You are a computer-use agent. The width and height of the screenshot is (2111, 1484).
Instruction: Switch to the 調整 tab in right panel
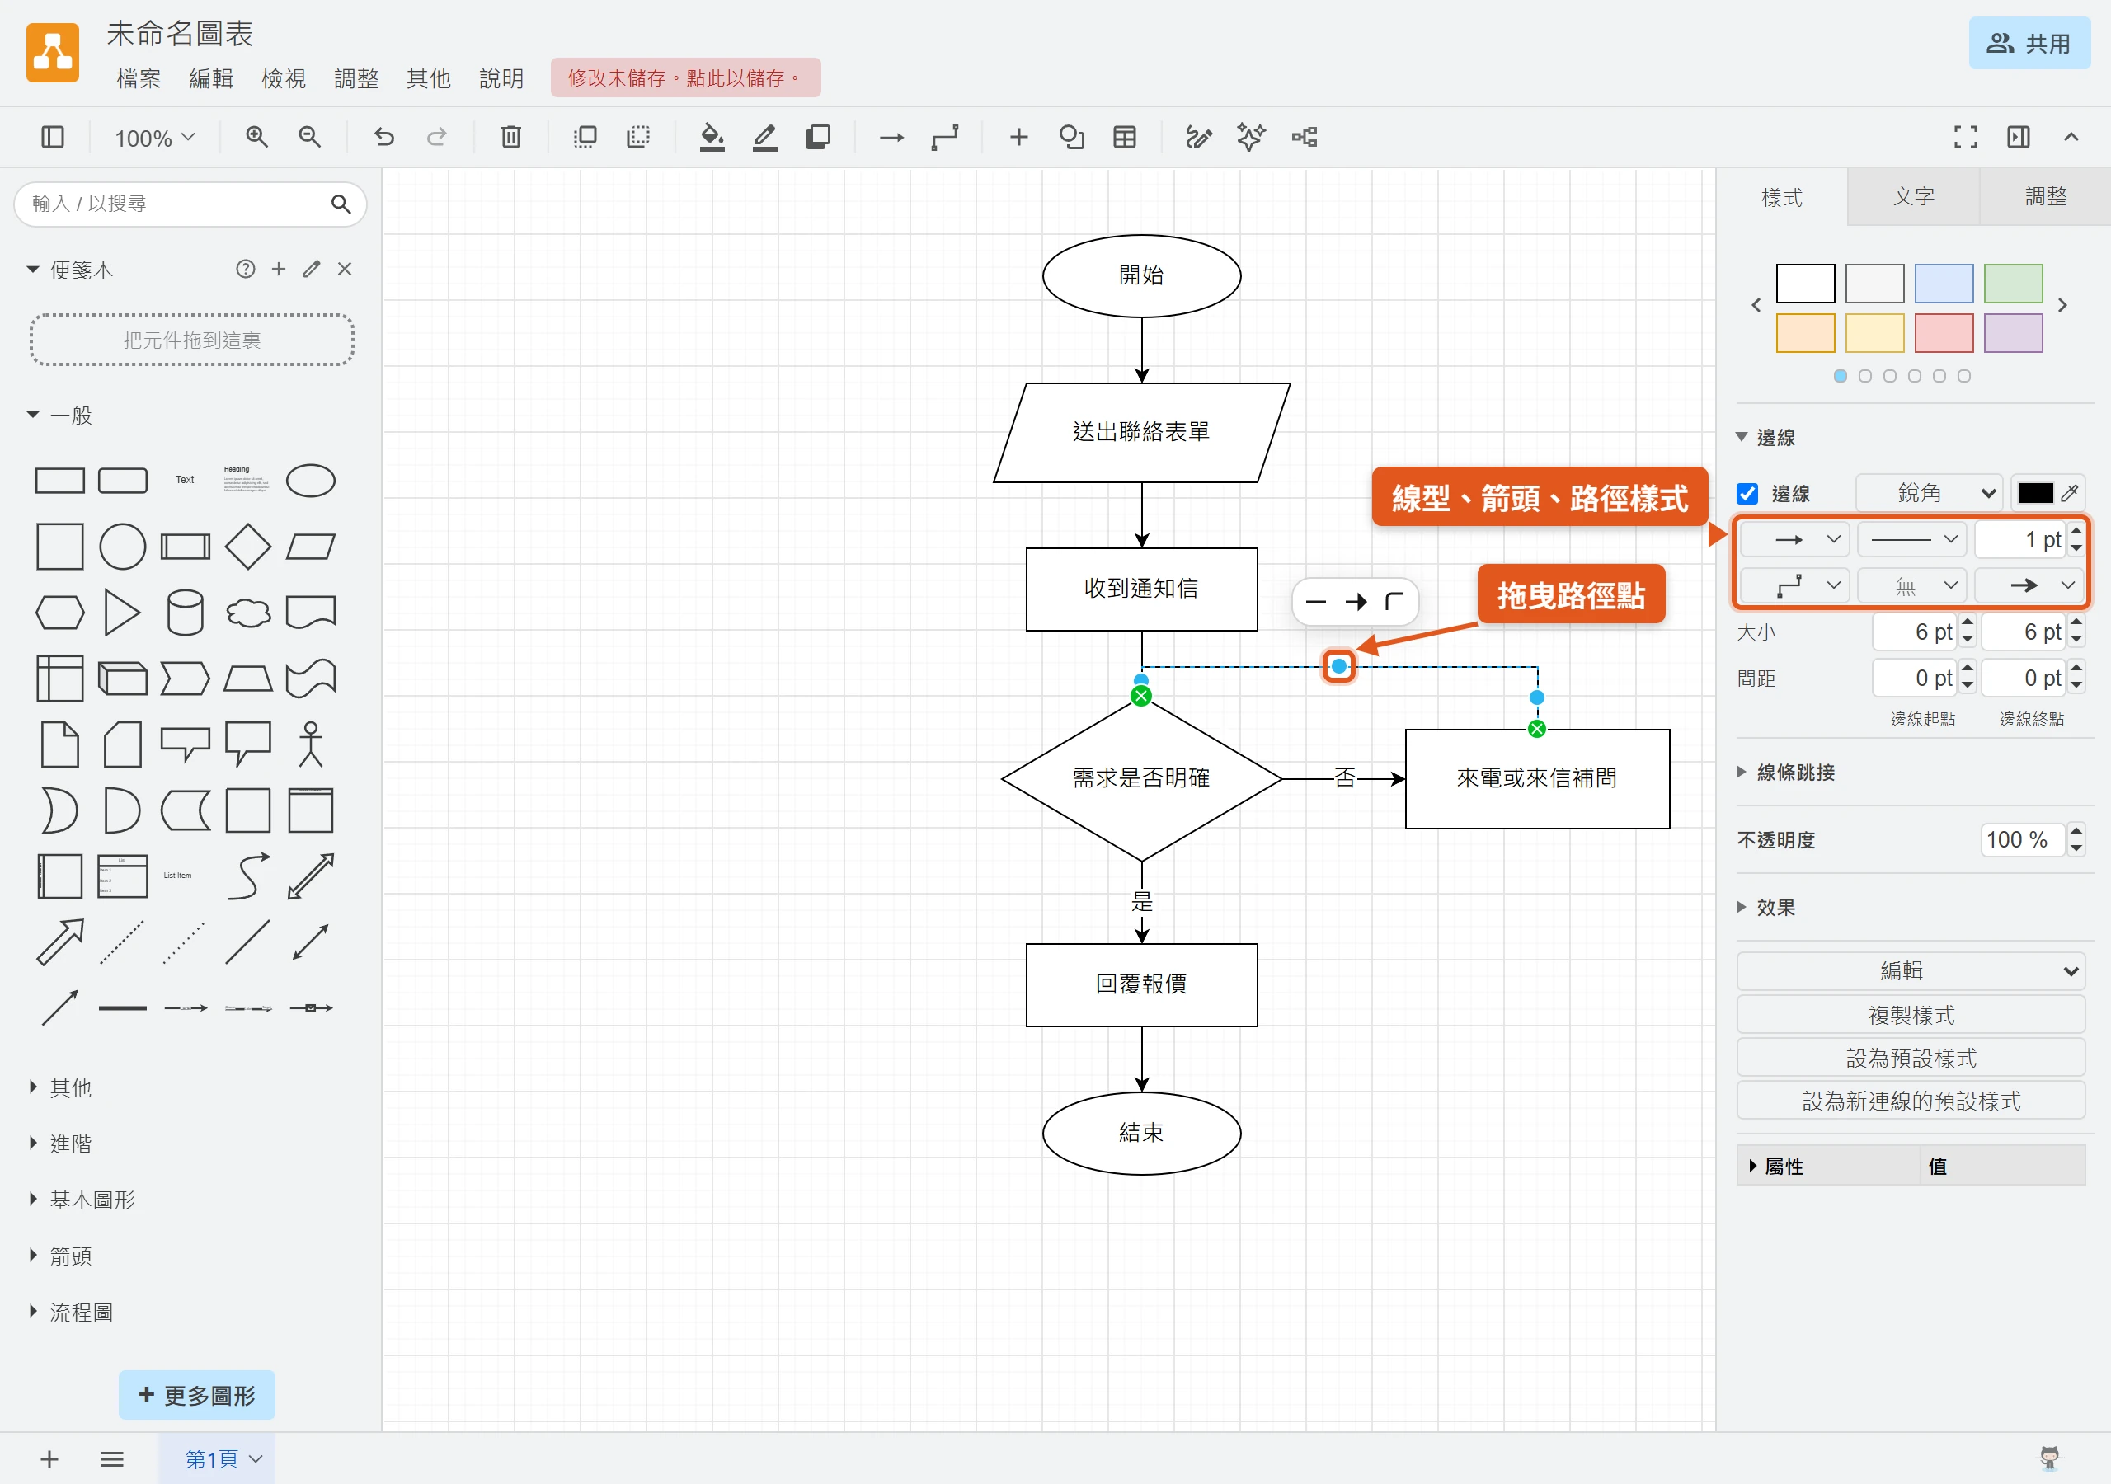pos(2045,196)
